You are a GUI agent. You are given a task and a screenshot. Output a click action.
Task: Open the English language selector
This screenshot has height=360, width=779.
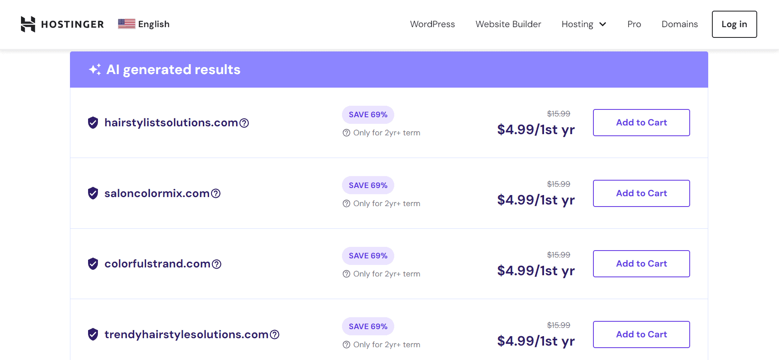coord(153,24)
